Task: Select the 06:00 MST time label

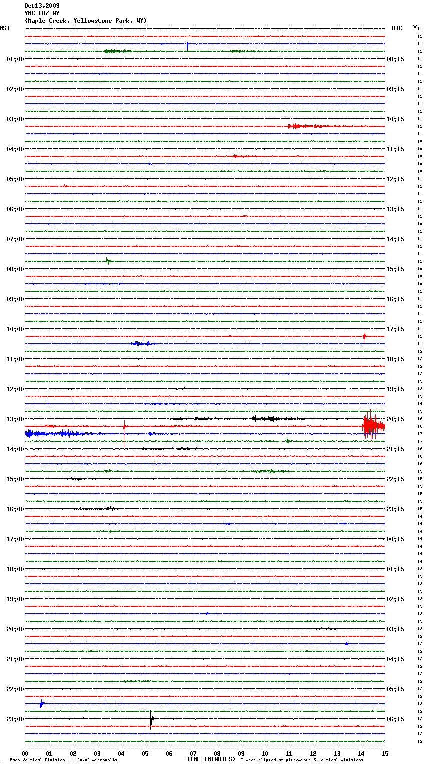Action: [15, 209]
